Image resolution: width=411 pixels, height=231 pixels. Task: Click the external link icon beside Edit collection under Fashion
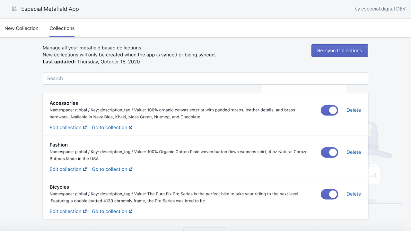pyautogui.click(x=84, y=169)
